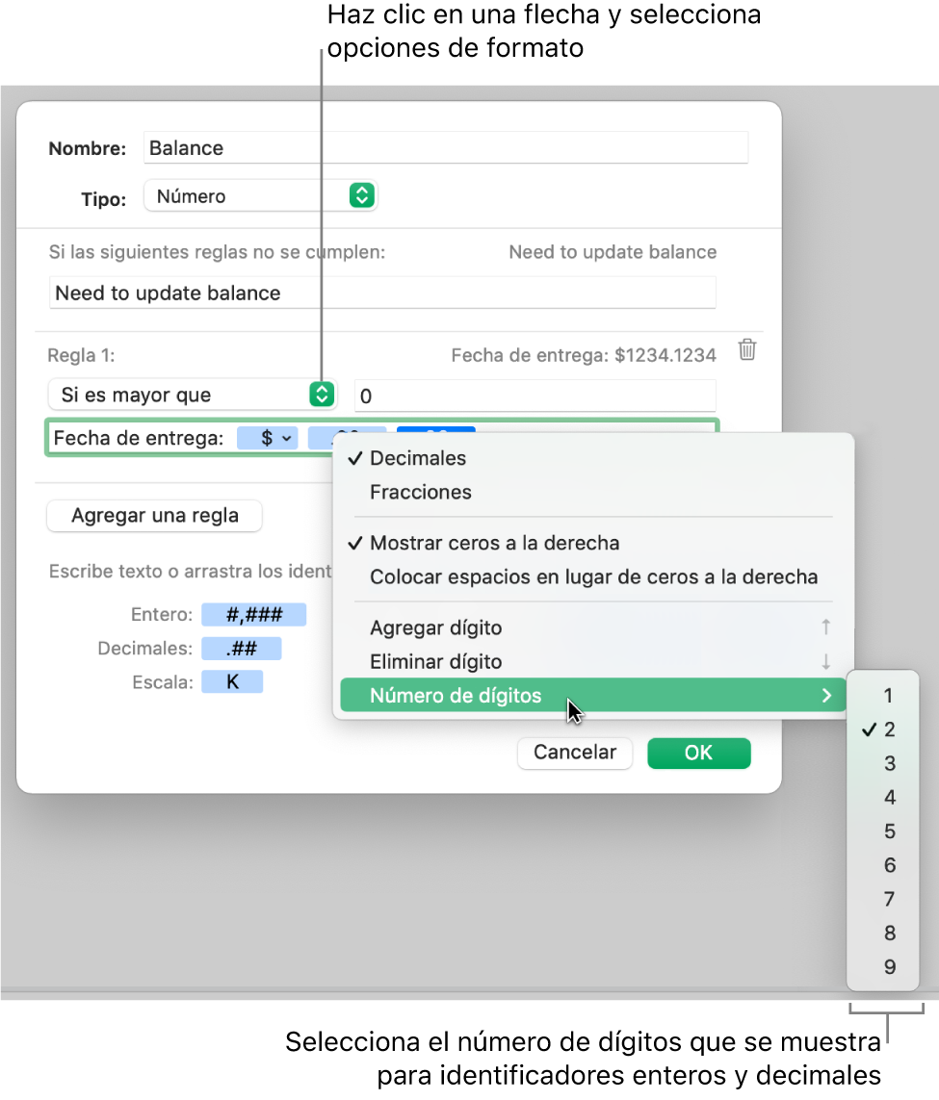Select 6 in the digits submenu
The image size is (939, 1100).
(x=883, y=865)
